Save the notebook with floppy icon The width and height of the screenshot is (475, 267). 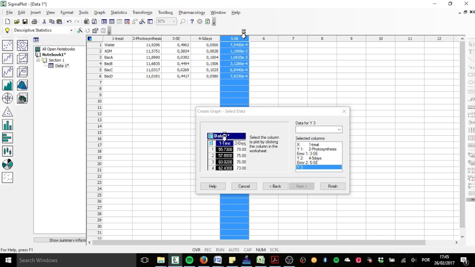point(25,22)
